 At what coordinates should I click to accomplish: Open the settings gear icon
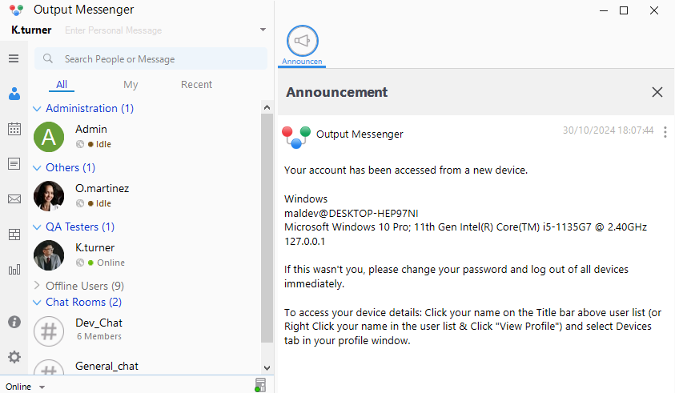pos(14,357)
